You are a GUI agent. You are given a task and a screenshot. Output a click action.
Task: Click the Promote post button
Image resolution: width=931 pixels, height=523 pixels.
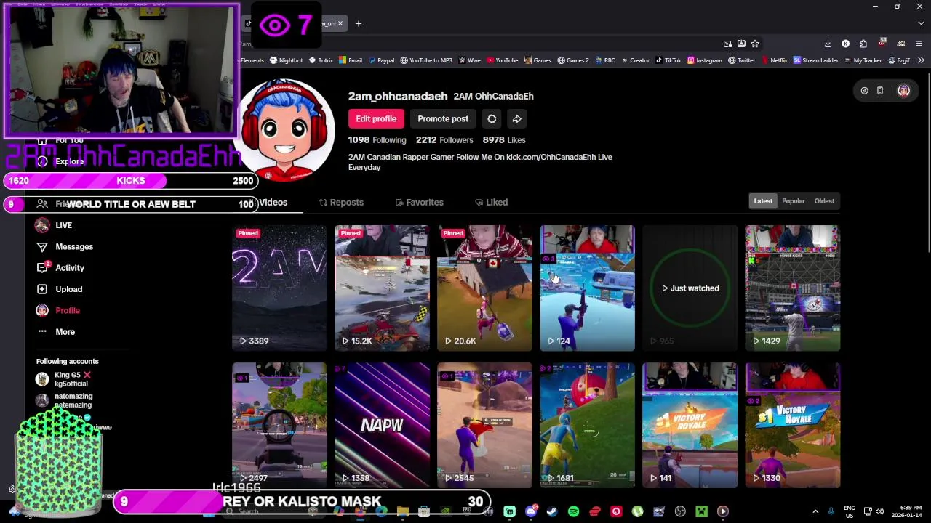click(x=443, y=118)
